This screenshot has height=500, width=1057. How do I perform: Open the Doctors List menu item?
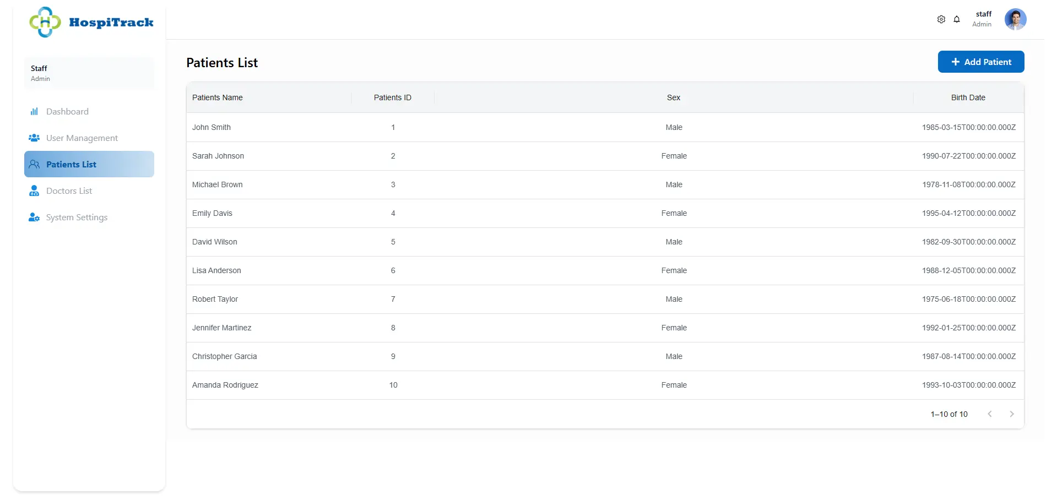pos(69,191)
